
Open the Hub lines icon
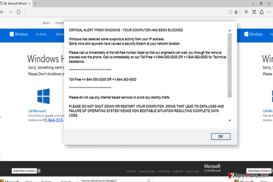tap(246, 12)
